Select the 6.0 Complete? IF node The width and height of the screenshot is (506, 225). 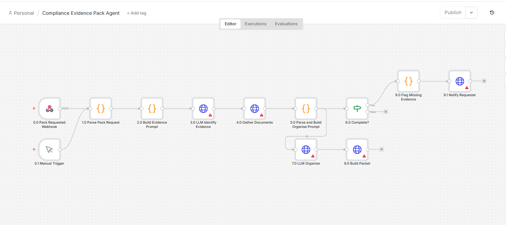pyautogui.click(x=357, y=108)
